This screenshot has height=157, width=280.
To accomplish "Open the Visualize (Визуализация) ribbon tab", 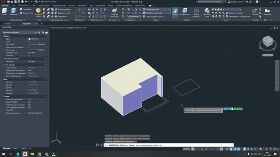I will (x=44, y=6).
